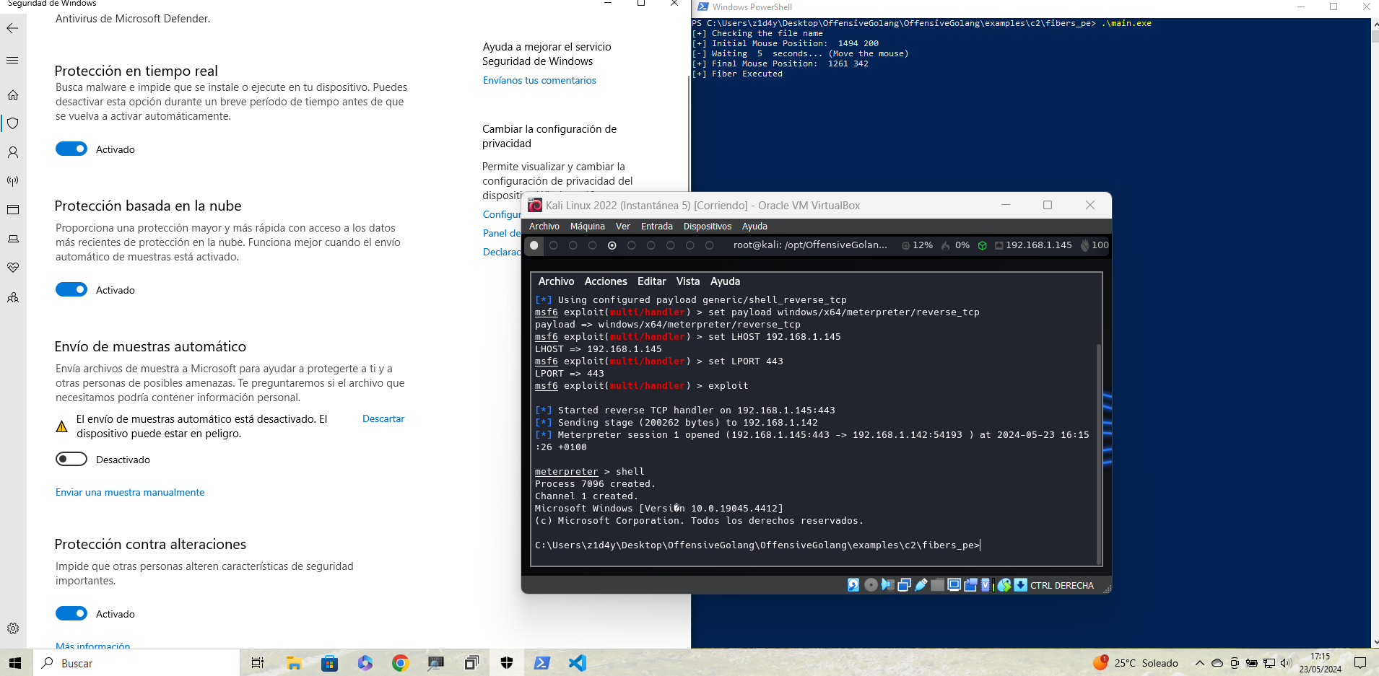This screenshot has width=1379, height=676.
Task: Click VirtualBox USB devices status icon
Action: tap(921, 585)
